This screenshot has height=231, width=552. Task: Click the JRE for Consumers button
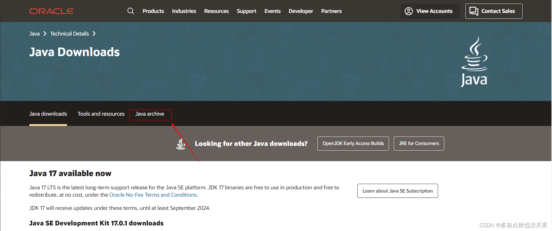tap(419, 144)
